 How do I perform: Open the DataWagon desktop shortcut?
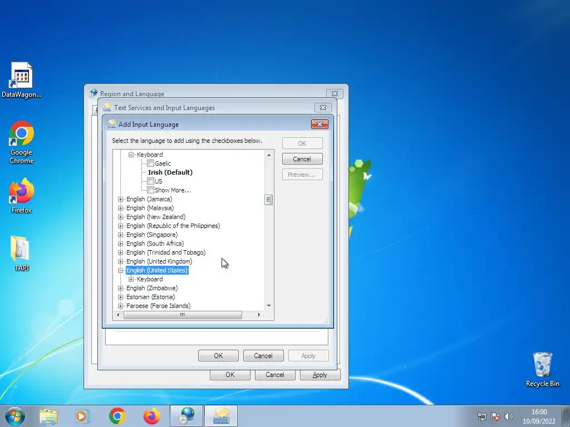point(22,80)
